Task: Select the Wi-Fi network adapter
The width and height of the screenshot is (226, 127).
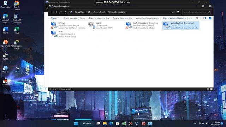Action: point(63,34)
